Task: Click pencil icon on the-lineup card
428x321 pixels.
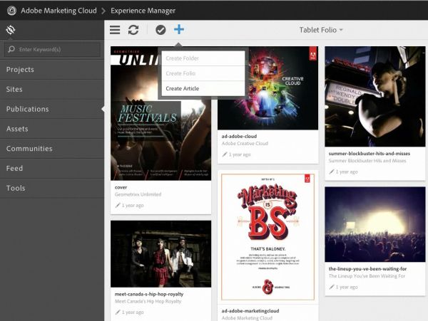Action: click(332, 287)
